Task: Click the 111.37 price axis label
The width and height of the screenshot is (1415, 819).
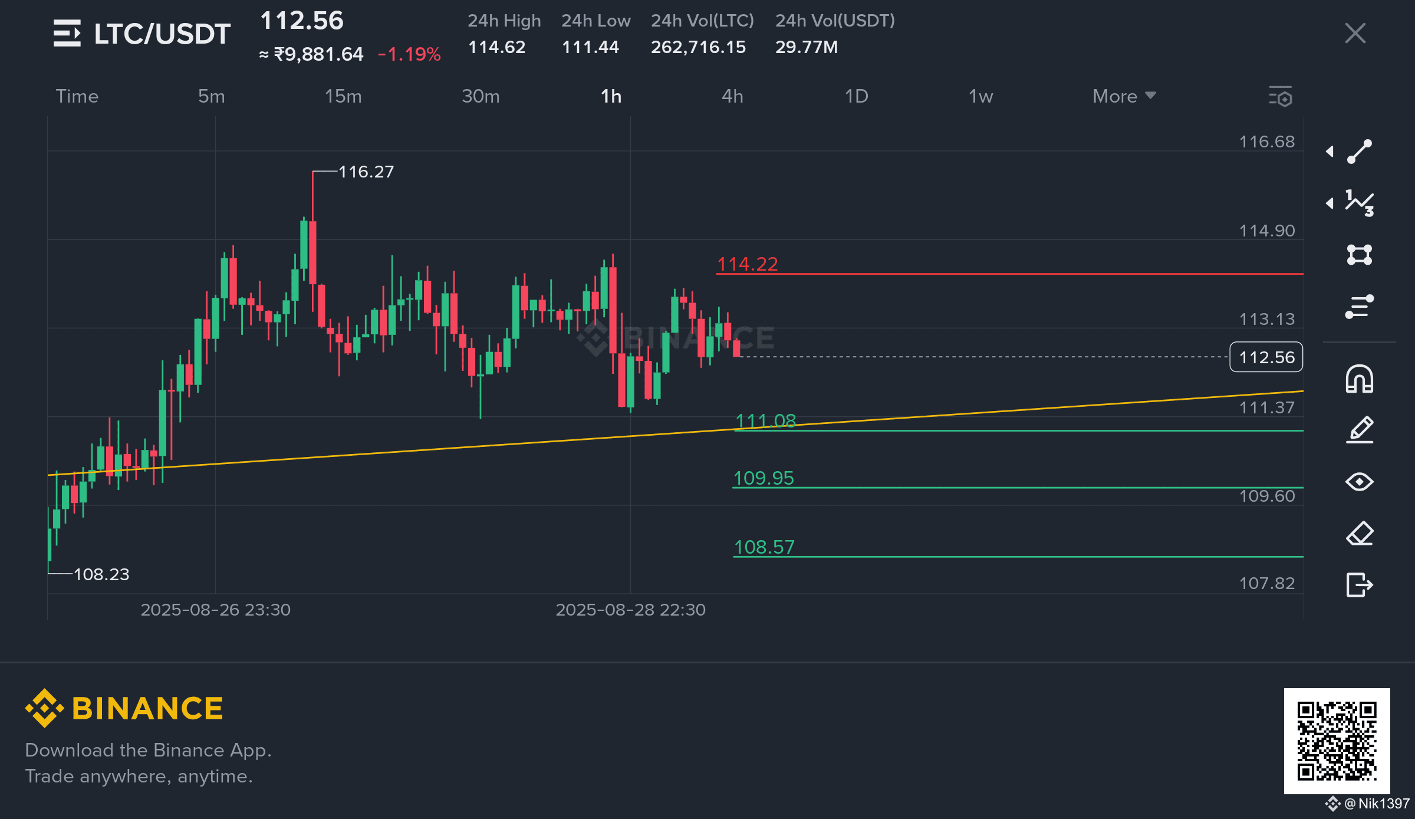Action: [1267, 407]
